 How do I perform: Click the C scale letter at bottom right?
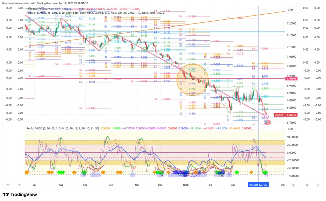[318, 185]
